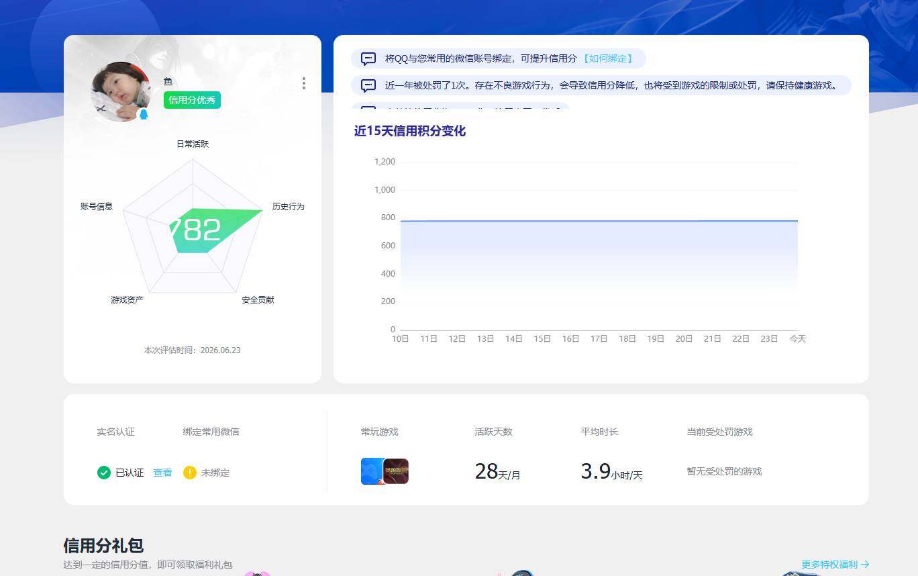Click the 游戏资产 radar label
Screen dimensions: 918x576
tap(127, 299)
